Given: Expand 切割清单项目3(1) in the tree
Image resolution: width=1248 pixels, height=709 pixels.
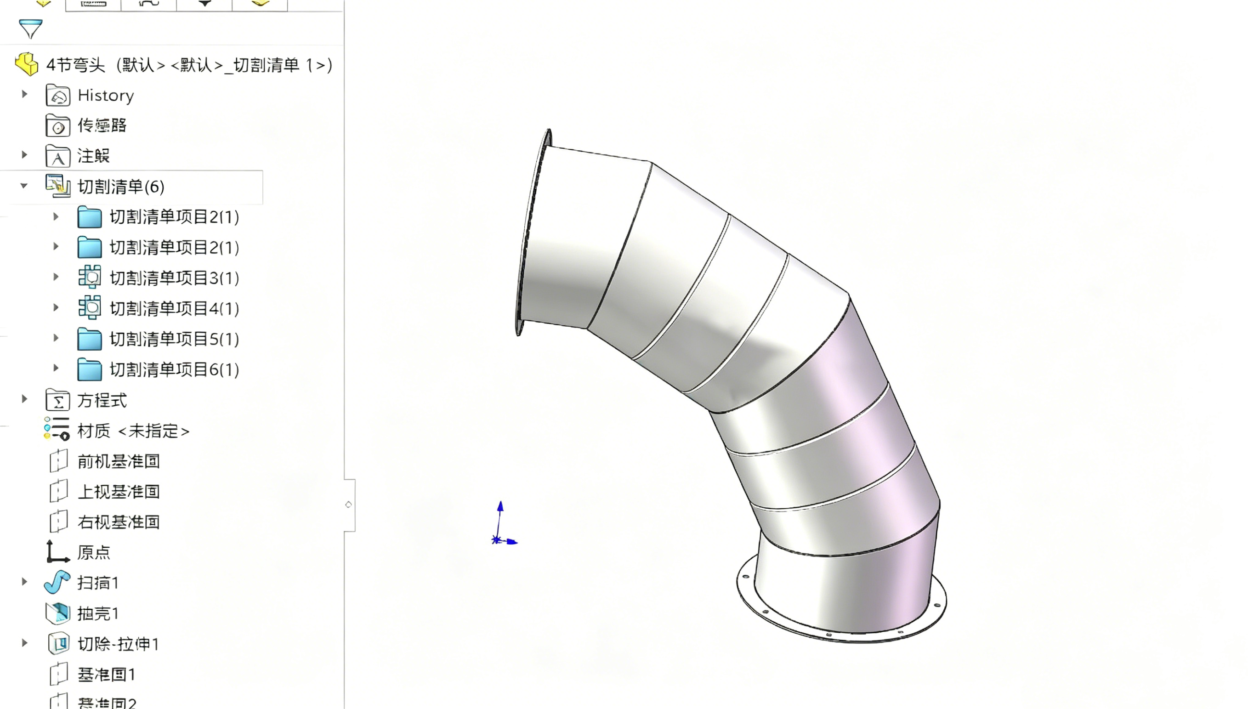Looking at the screenshot, I should pos(56,277).
